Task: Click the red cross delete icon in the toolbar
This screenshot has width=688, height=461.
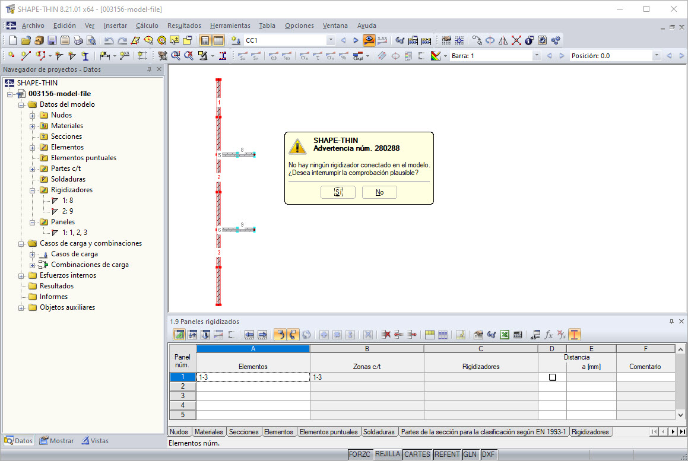Action: coord(516,40)
